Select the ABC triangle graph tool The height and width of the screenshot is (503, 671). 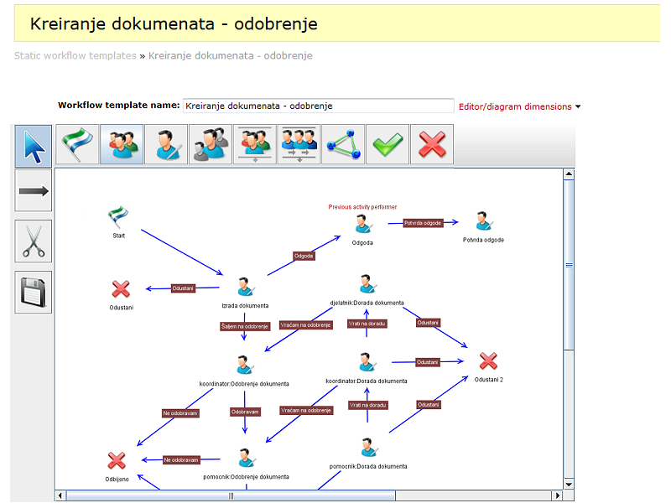343,144
